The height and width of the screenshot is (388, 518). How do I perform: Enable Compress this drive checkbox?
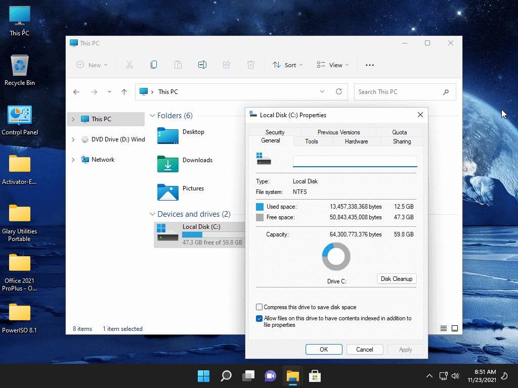click(260, 307)
